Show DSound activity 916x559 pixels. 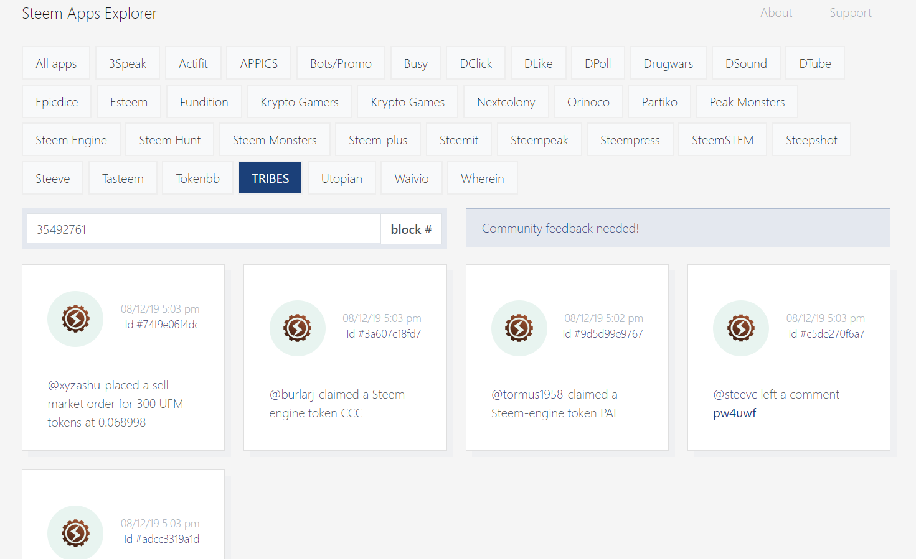tap(746, 63)
